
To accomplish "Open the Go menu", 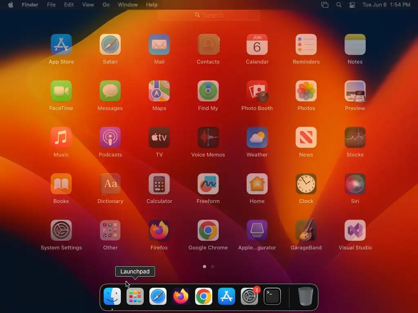I will [106, 4].
